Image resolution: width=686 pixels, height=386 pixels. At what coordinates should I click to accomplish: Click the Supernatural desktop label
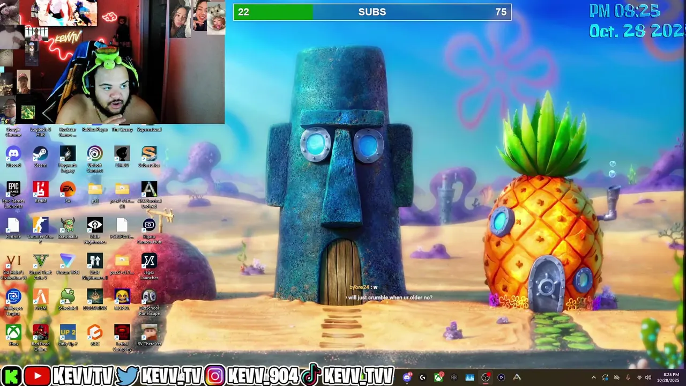pyautogui.click(x=149, y=129)
